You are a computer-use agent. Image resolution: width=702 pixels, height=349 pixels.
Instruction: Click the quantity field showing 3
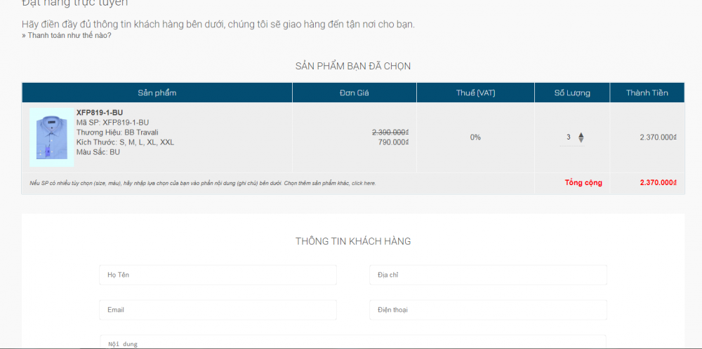point(569,137)
